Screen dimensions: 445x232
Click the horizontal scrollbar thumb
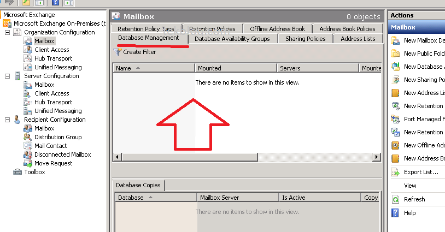190,157
